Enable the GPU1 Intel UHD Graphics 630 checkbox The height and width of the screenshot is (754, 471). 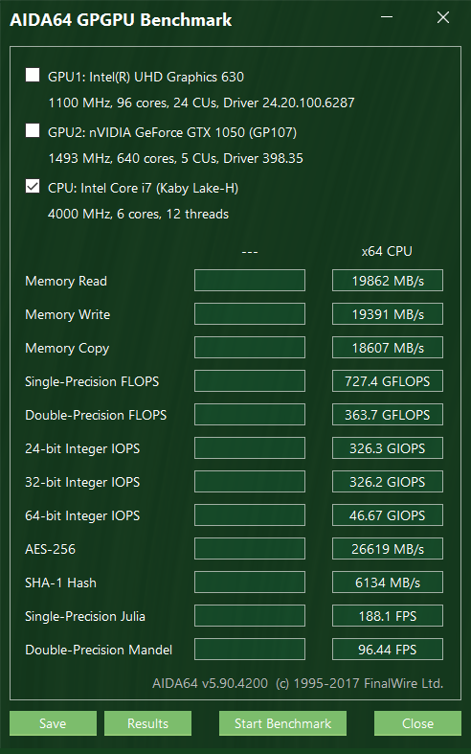pos(33,75)
